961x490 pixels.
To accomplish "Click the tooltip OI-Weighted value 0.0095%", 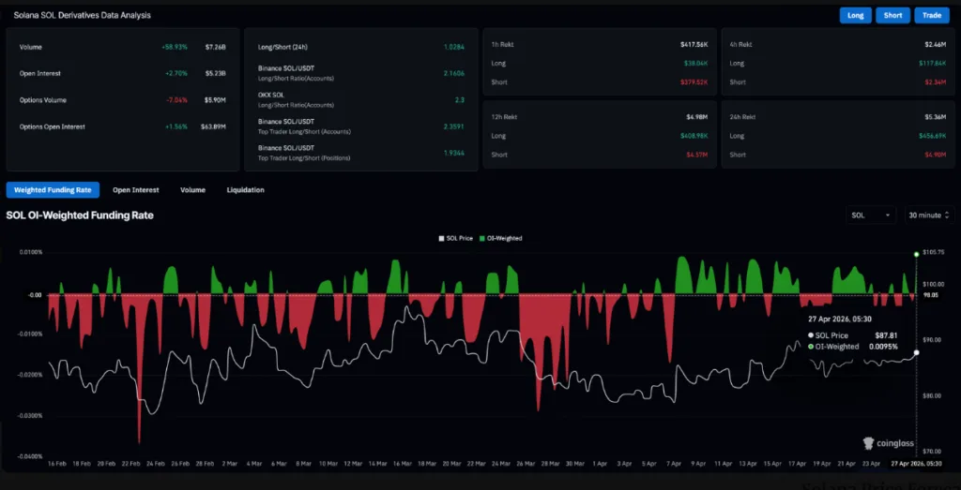I will [884, 347].
